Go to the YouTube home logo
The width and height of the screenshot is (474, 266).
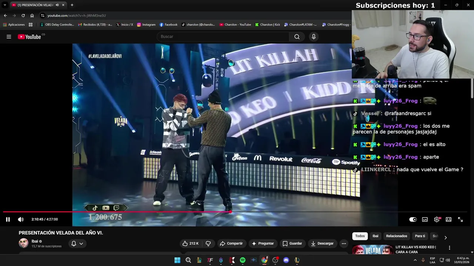[x=30, y=37]
